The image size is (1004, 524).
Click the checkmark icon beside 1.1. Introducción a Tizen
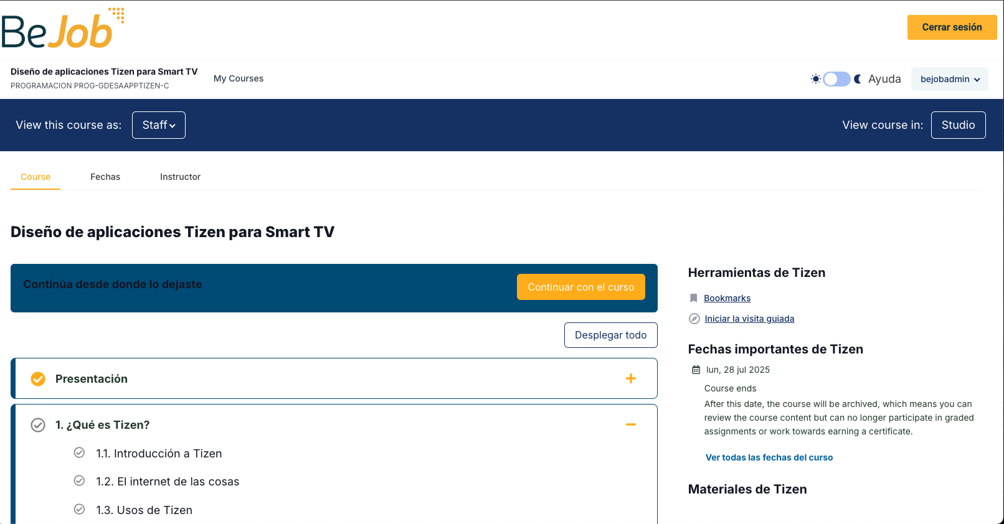79,452
